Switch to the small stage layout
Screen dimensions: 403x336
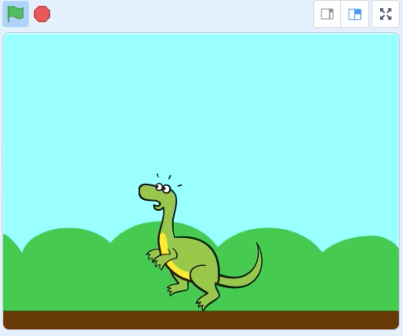pyautogui.click(x=327, y=14)
